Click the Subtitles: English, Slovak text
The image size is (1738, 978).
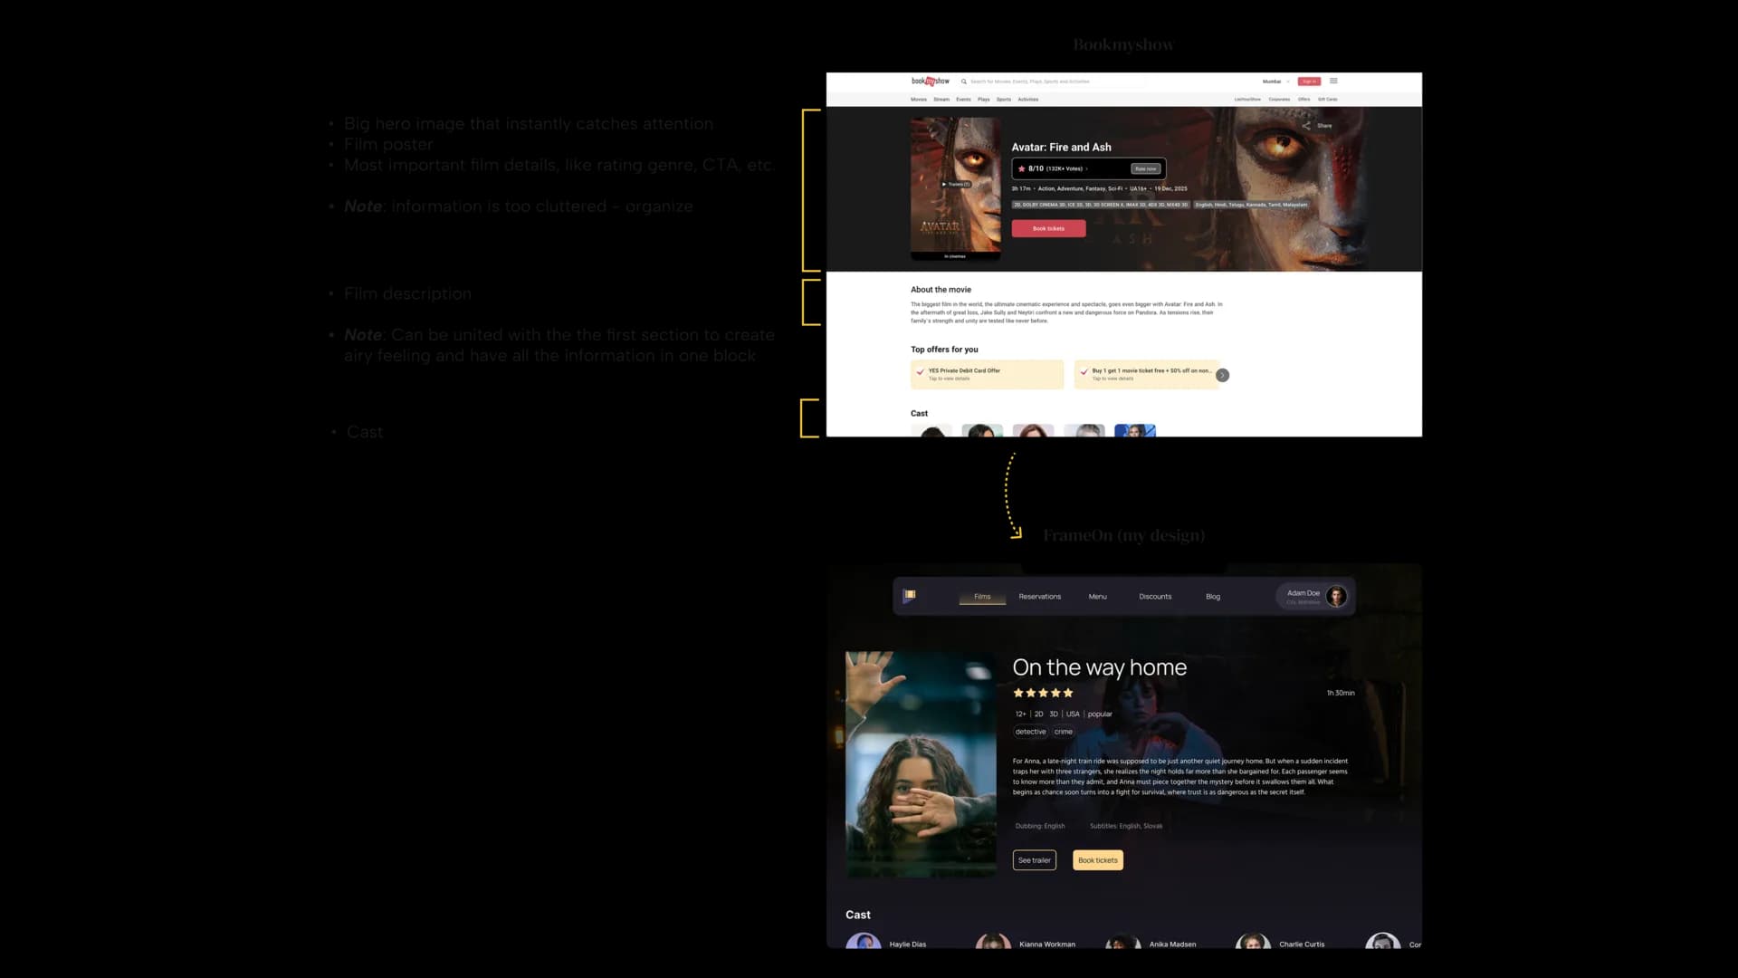click(1126, 826)
